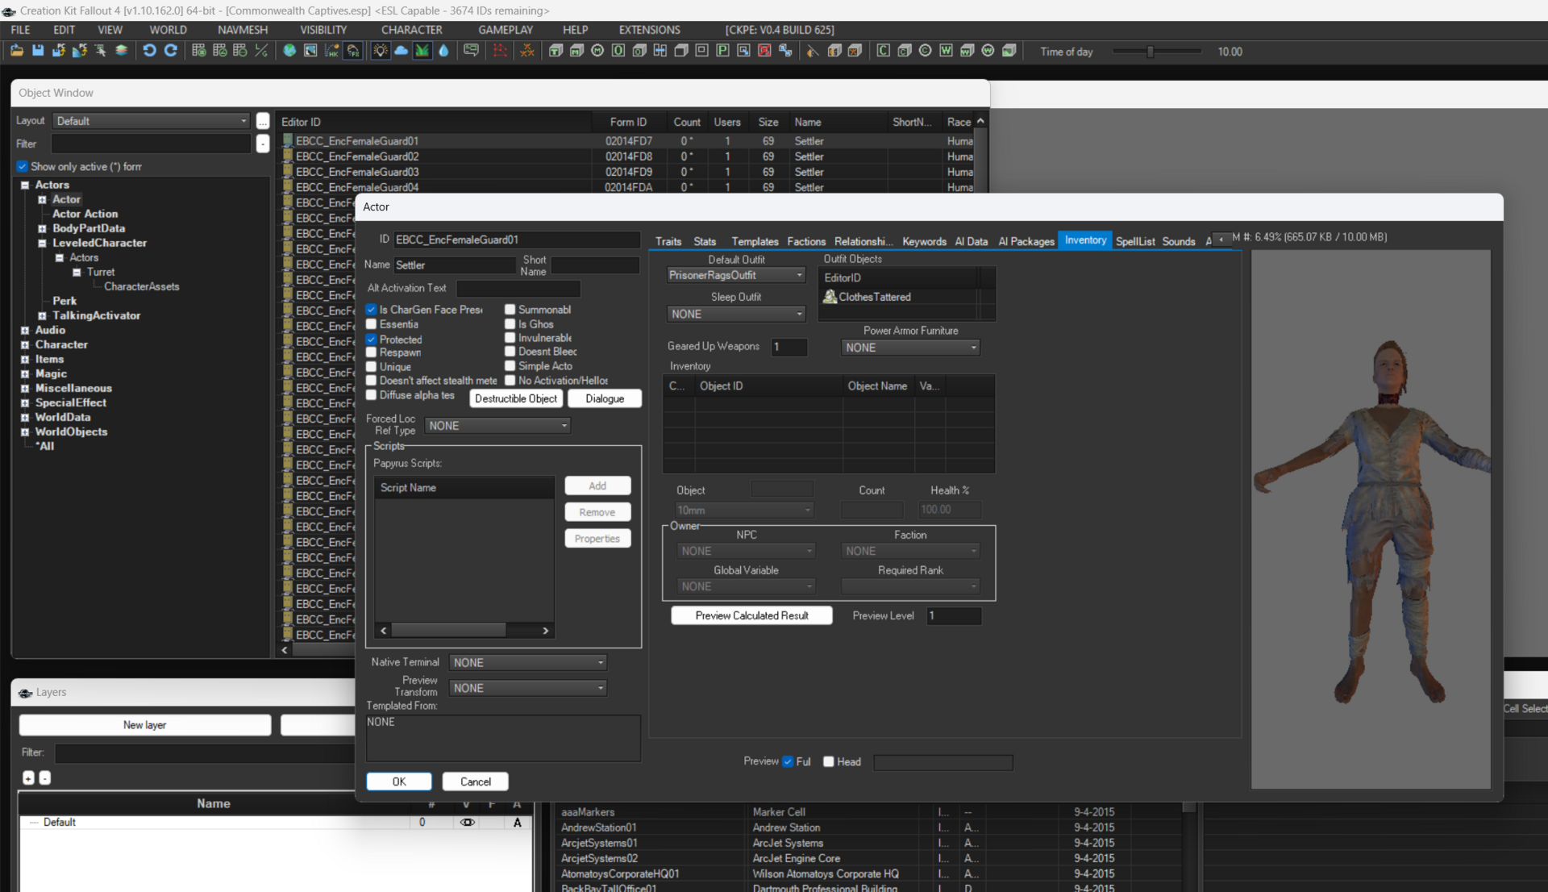This screenshot has height=892, width=1548.
Task: Click the circled W toolbar icon
Action: [x=988, y=51]
